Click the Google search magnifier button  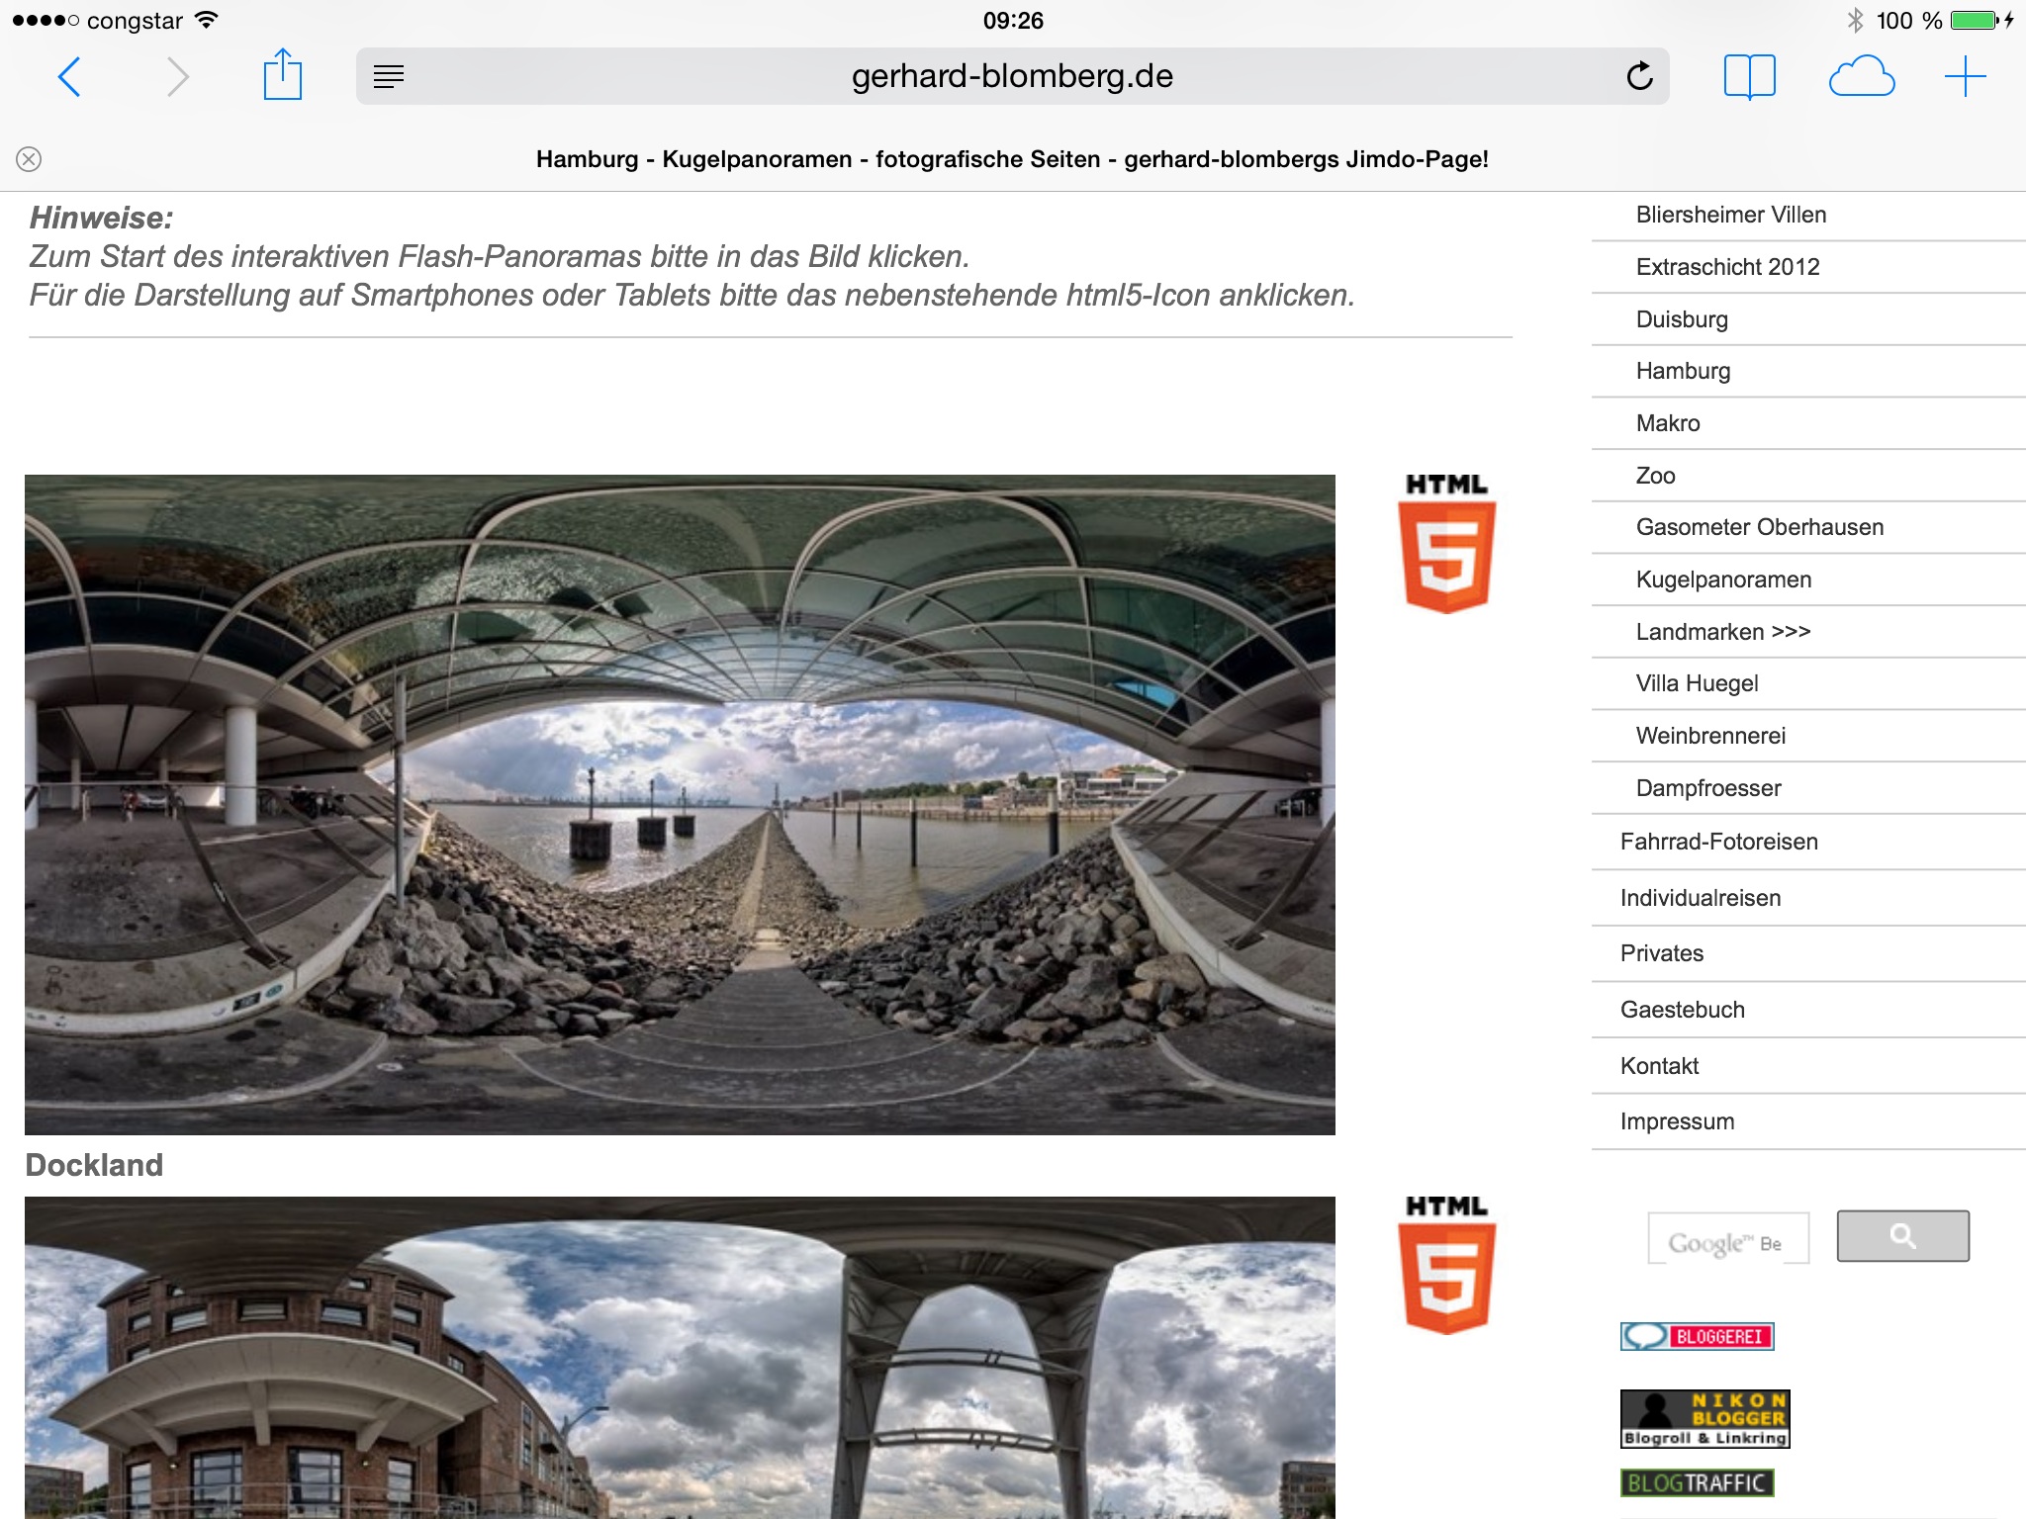coord(1902,1236)
